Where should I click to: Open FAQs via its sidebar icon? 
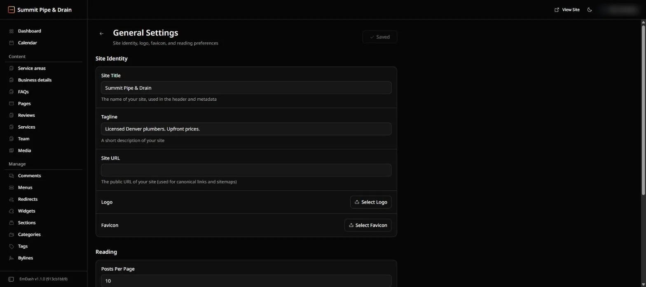[x=12, y=92]
